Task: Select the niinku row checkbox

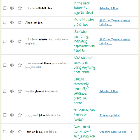Action: [x=5, y=41]
